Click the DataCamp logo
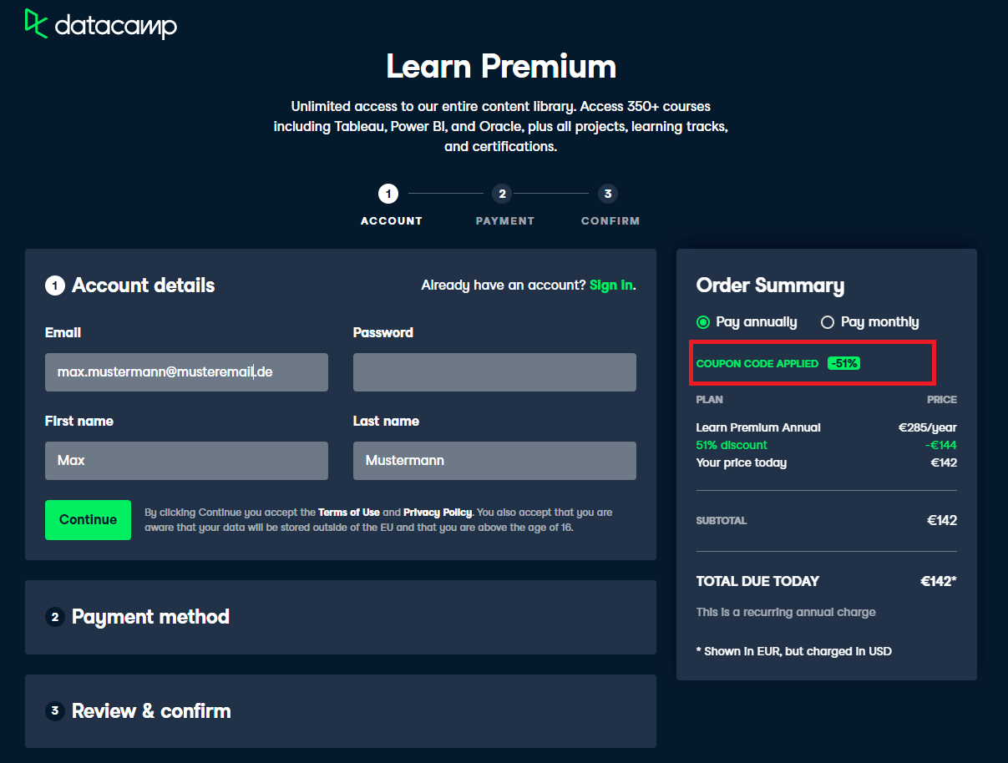 click(x=100, y=24)
